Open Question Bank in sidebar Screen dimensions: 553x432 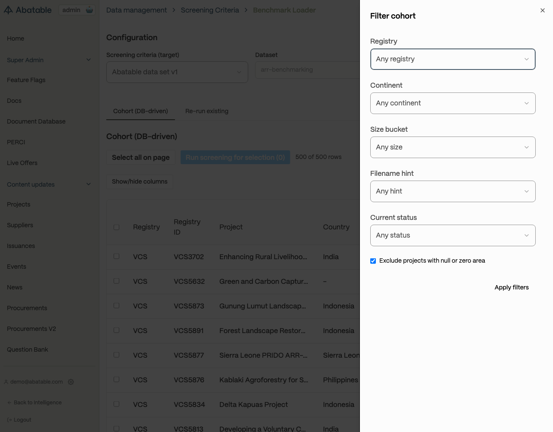[x=28, y=349]
